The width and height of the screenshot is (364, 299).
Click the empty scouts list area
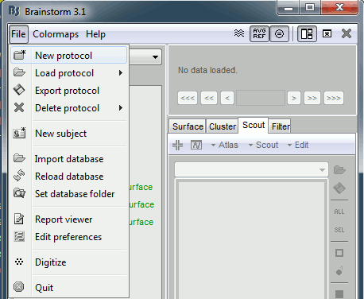coord(251,240)
